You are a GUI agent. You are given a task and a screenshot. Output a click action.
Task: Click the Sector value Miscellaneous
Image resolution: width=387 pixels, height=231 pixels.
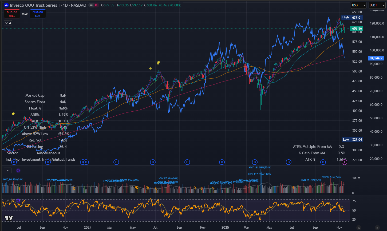tap(49, 153)
